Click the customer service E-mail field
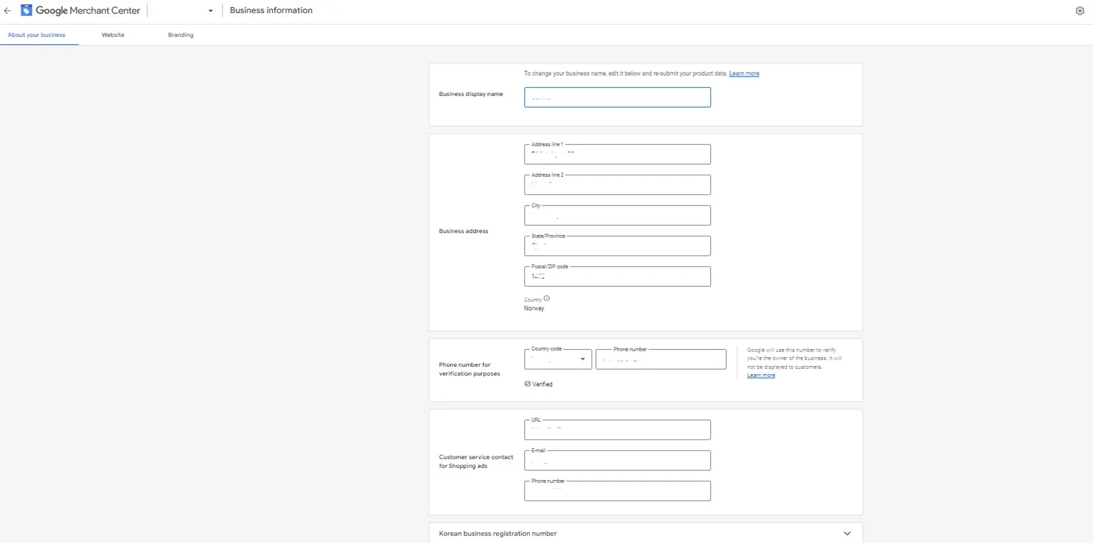The width and height of the screenshot is (1093, 543). coord(617,461)
